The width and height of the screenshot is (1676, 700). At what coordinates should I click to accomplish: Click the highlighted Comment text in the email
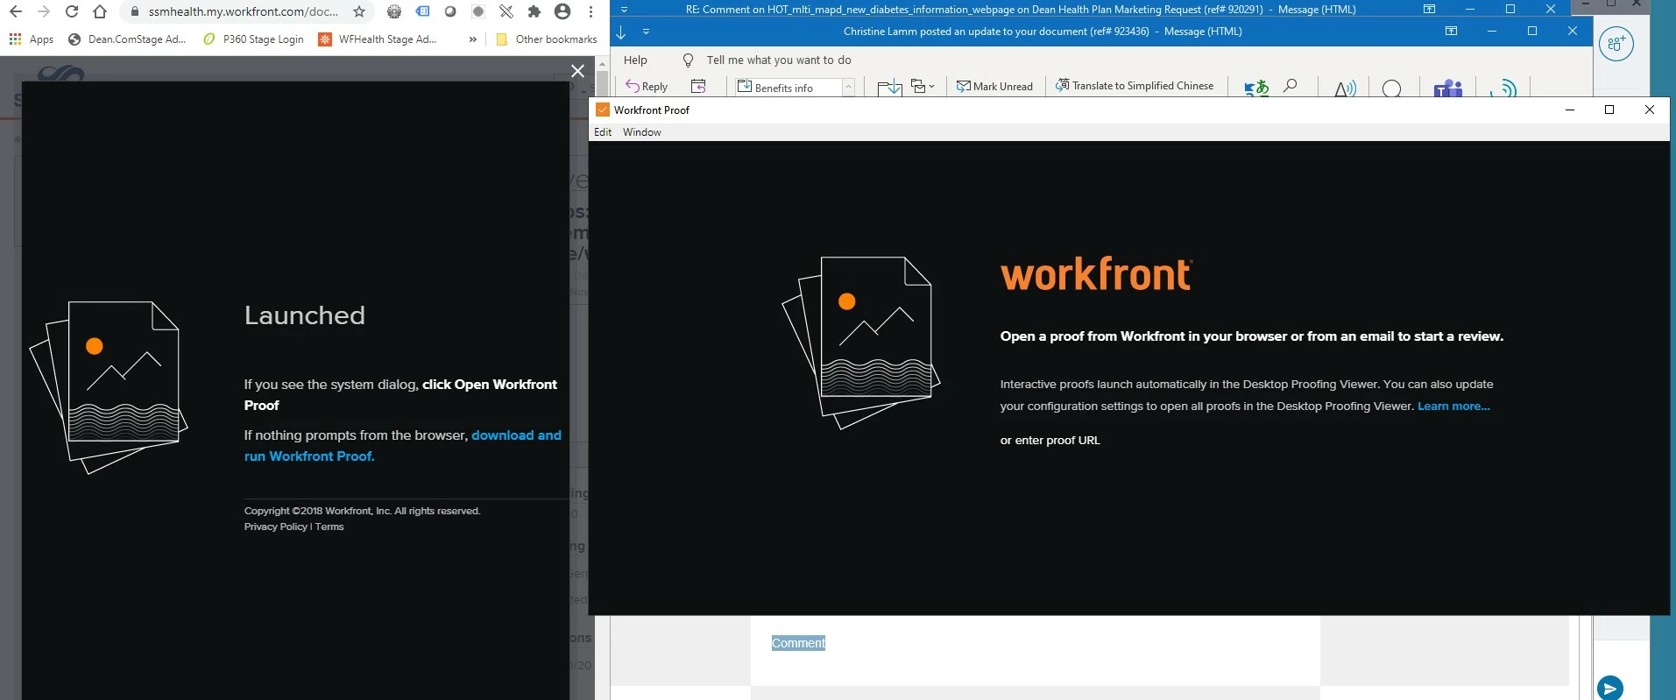(798, 643)
